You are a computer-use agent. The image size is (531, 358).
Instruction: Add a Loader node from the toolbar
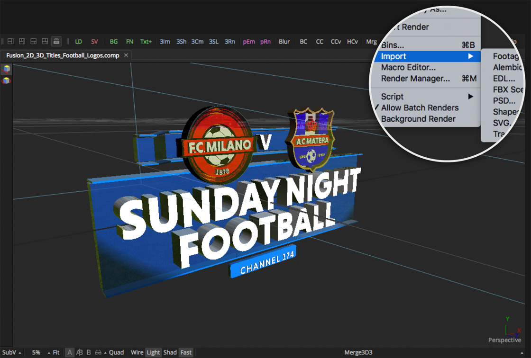click(78, 42)
